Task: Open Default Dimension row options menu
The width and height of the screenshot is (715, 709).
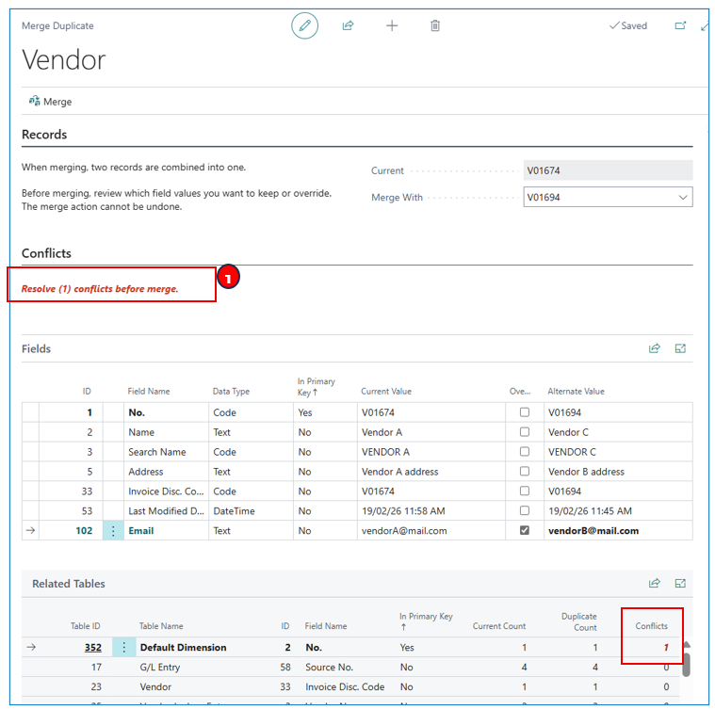Action: click(123, 648)
